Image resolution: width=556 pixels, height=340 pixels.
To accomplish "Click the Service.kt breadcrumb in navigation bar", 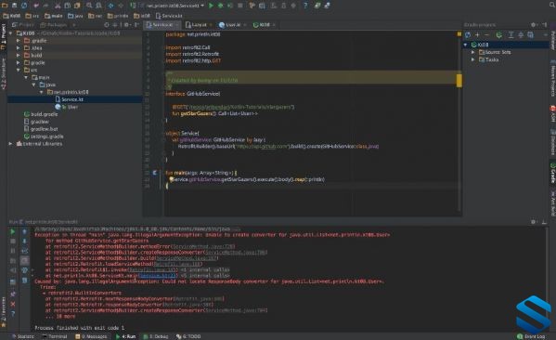I will tap(169, 16).
